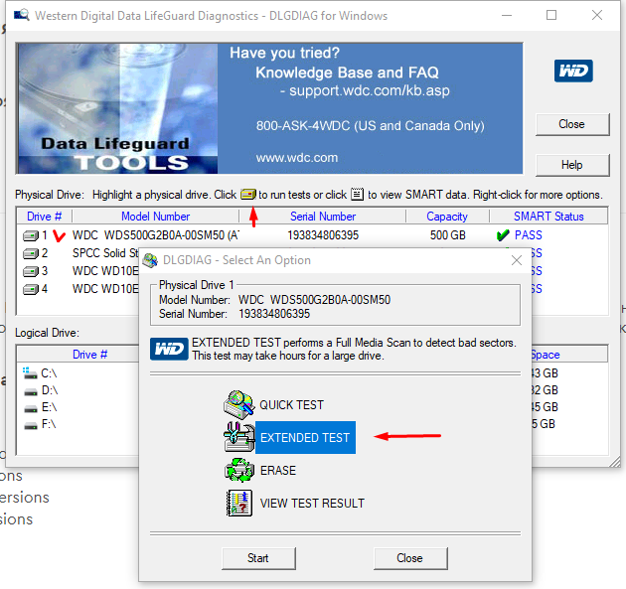Click the view SMART data icon
This screenshot has height=589, width=626.
pos(357,195)
